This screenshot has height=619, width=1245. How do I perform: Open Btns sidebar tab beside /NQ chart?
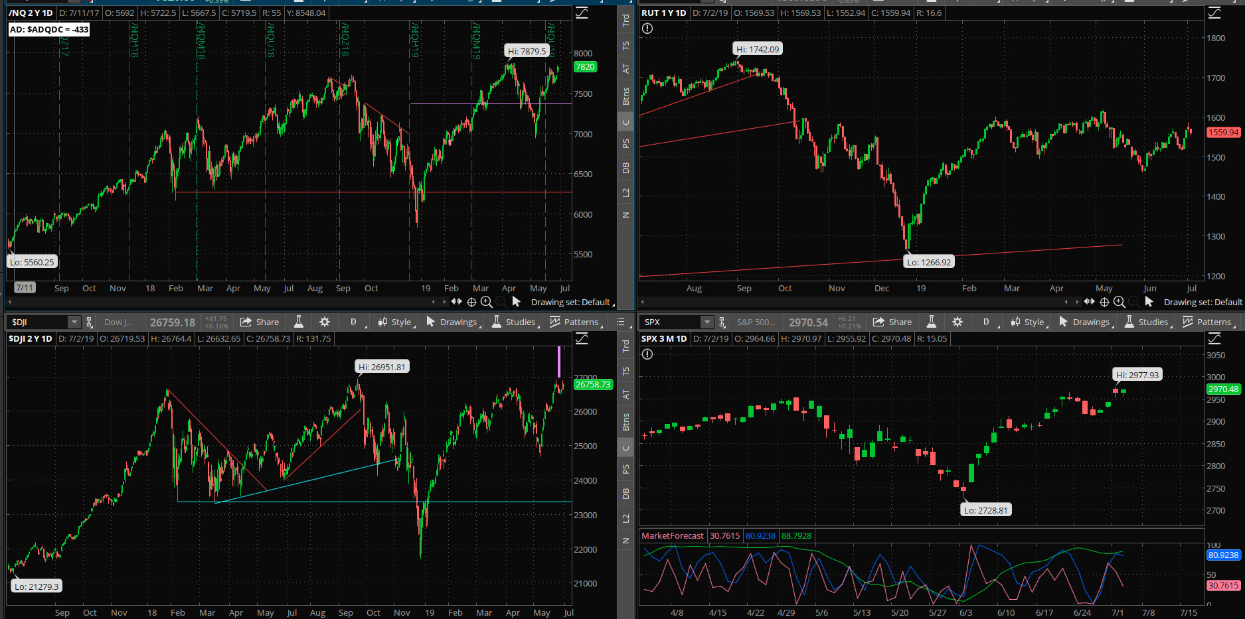625,96
